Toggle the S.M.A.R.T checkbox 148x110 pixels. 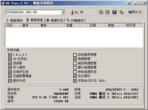pos(10,55)
